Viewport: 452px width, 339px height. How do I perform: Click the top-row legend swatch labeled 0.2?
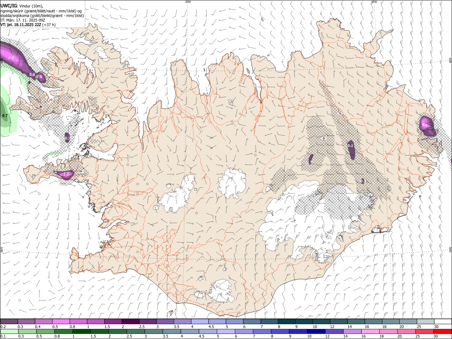coord(9,322)
